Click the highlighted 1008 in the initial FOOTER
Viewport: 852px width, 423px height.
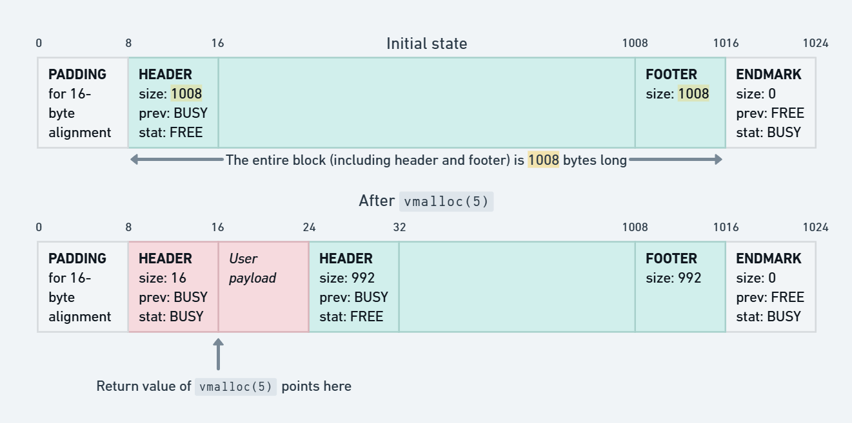[693, 94]
